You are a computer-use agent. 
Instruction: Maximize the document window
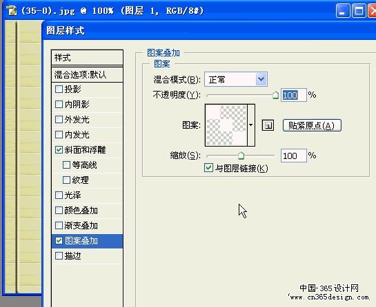(x=359, y=10)
